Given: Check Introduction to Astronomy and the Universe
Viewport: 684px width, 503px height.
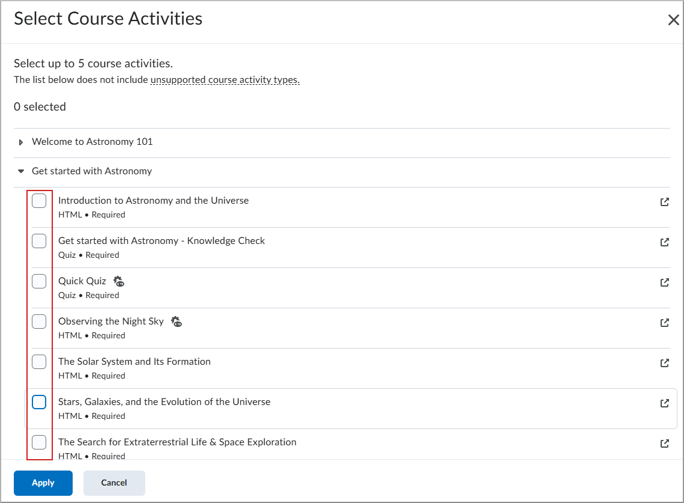Looking at the screenshot, I should (x=39, y=201).
